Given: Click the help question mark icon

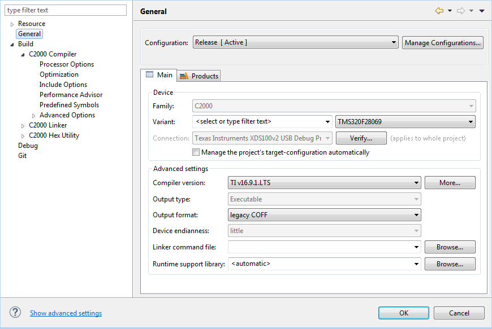Looking at the screenshot, I should tap(15, 313).
